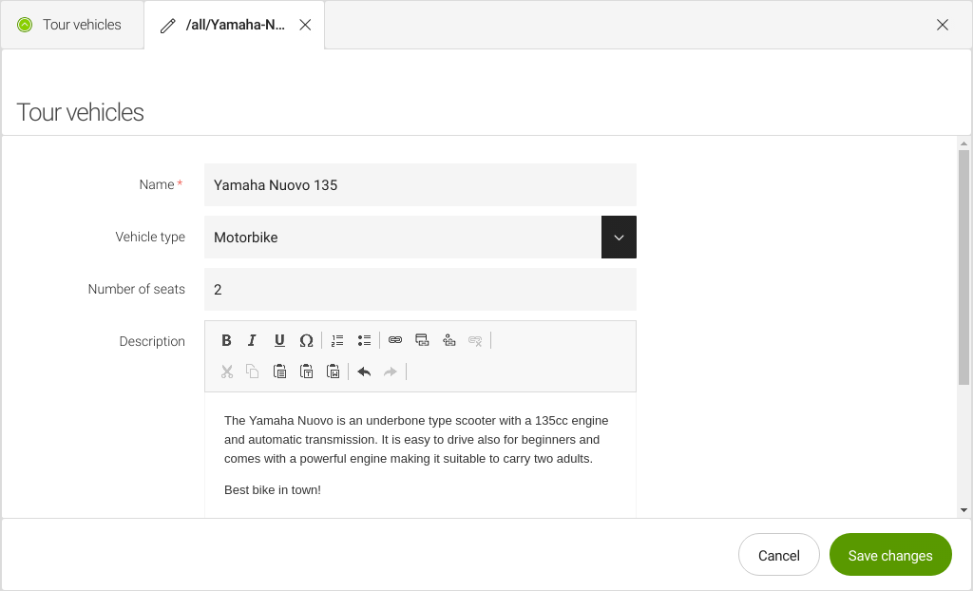This screenshot has width=973, height=591.
Task: Click the Name field containing Yamaha Nuovo 135
Action: (420, 185)
